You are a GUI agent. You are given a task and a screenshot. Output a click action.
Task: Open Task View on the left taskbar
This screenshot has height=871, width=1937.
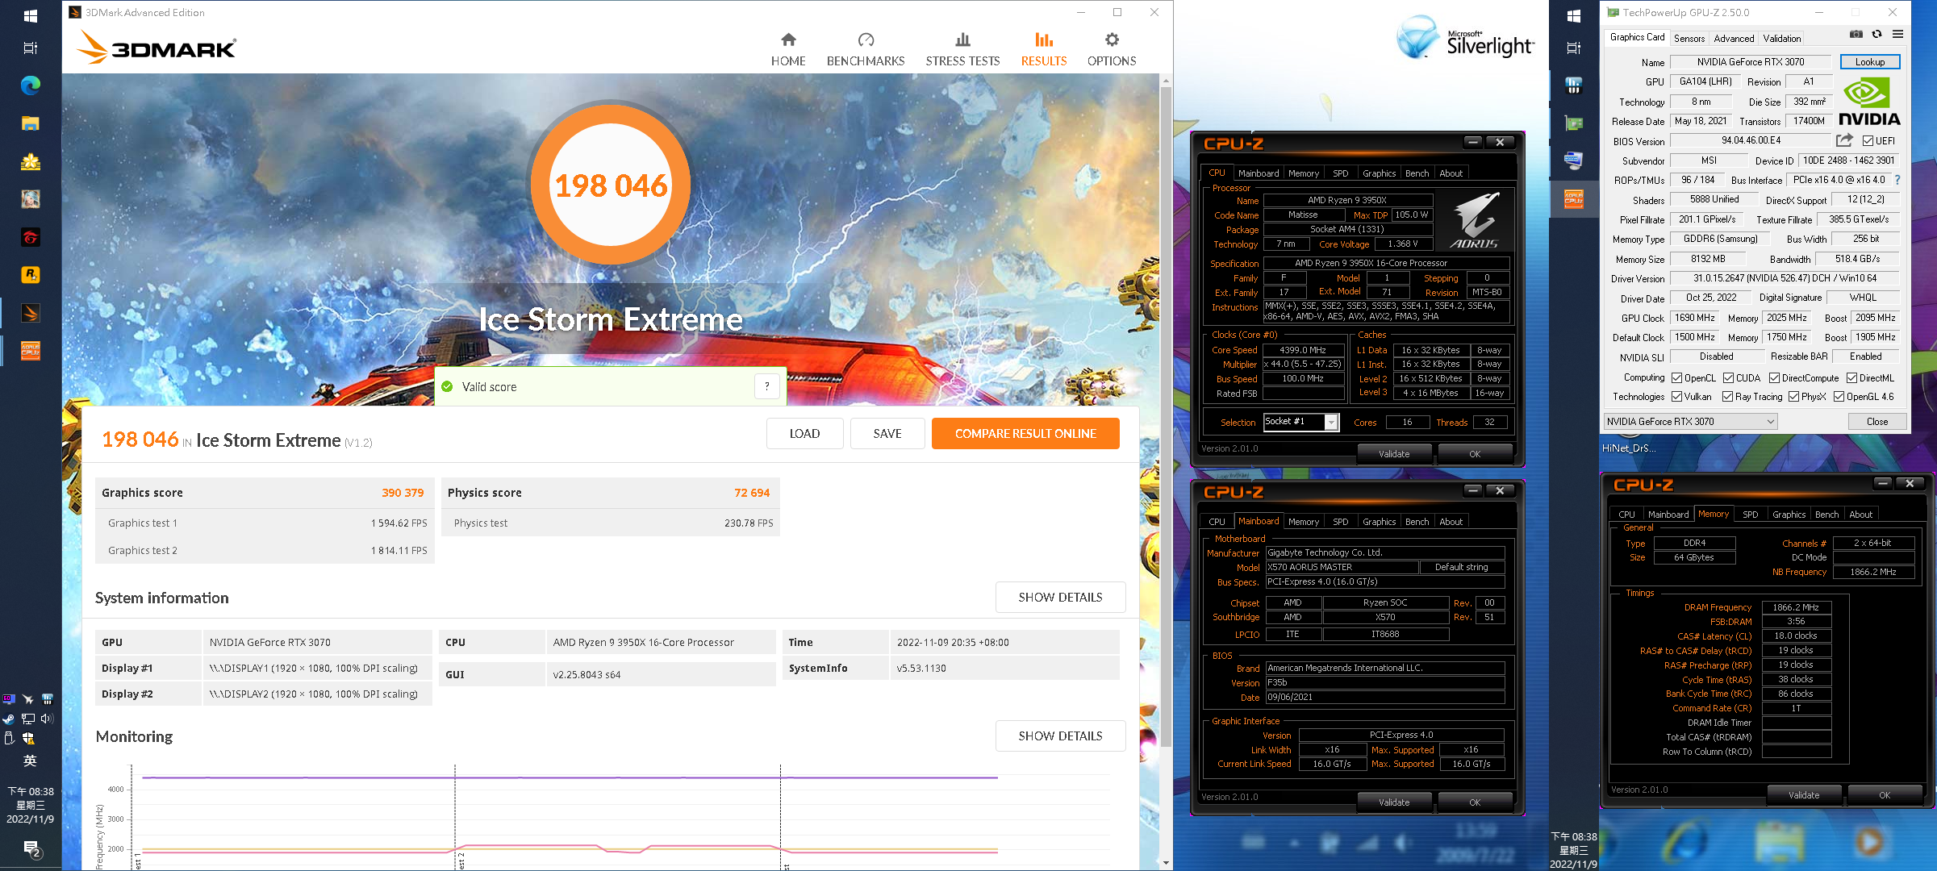(x=31, y=48)
